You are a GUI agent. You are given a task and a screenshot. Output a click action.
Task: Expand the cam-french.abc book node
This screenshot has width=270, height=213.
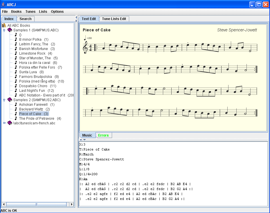(x=4, y=123)
